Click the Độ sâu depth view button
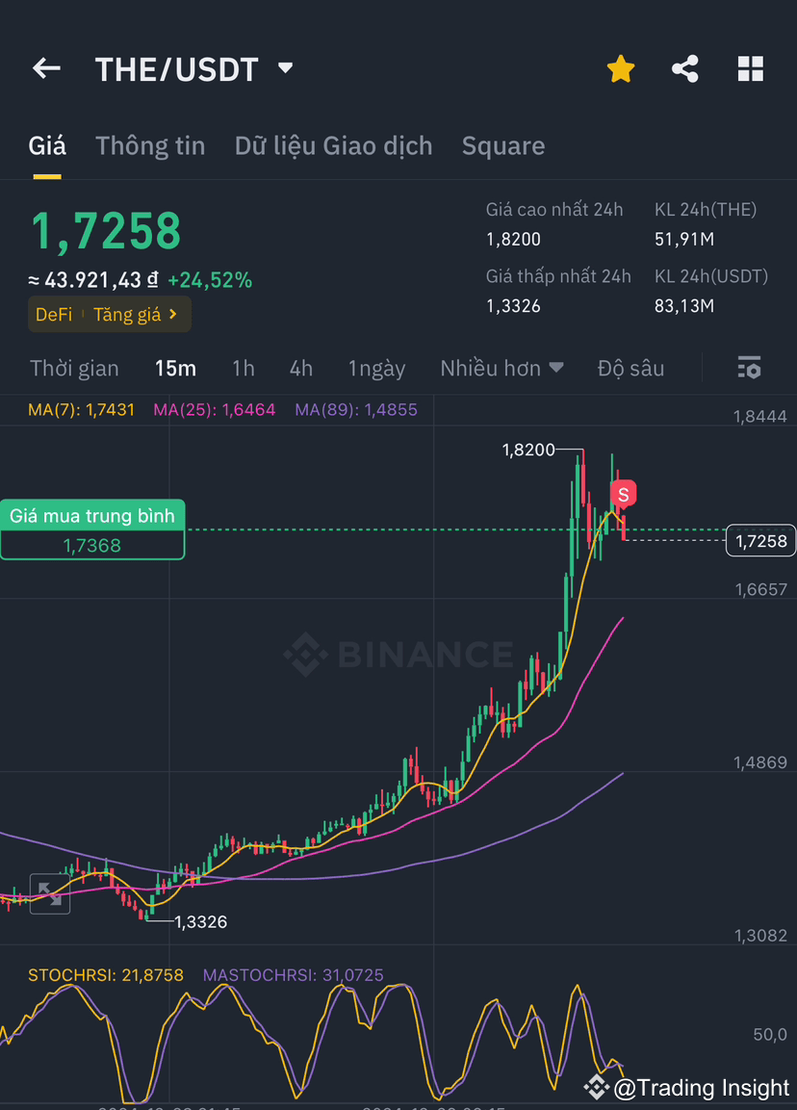This screenshot has width=797, height=1110. pyautogui.click(x=631, y=368)
